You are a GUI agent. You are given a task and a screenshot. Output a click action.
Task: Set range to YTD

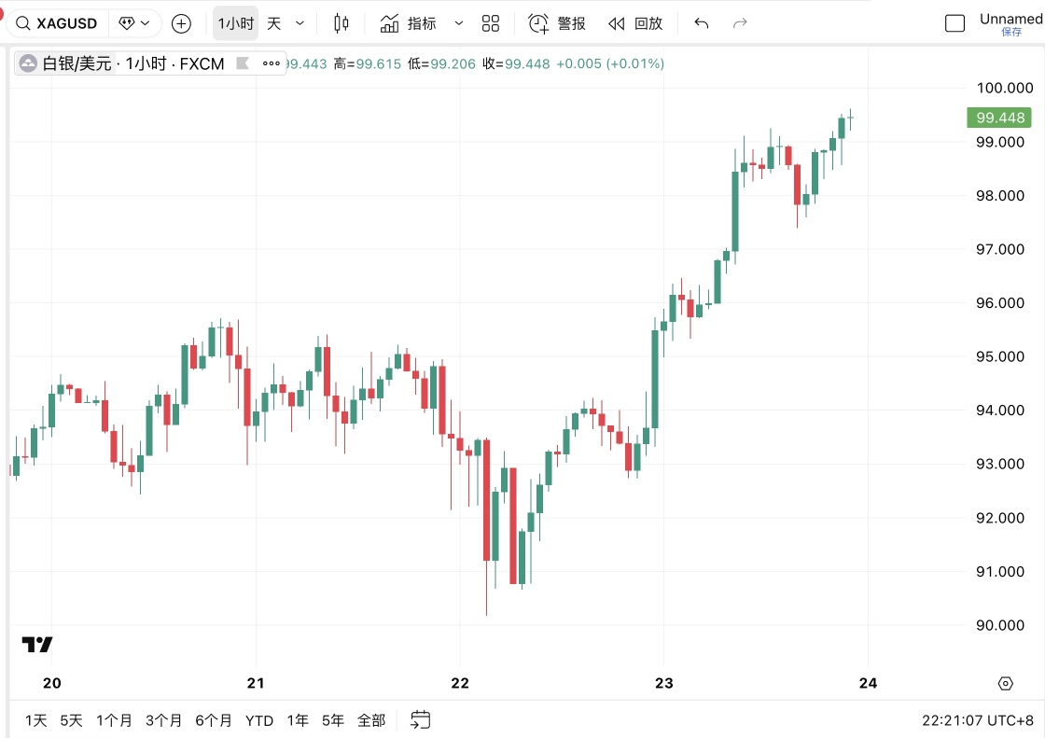coord(259,720)
